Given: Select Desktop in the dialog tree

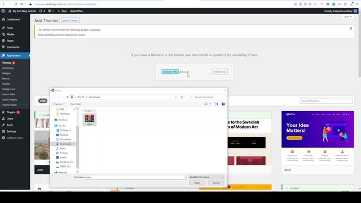Looking at the screenshot, I should coord(62,135).
